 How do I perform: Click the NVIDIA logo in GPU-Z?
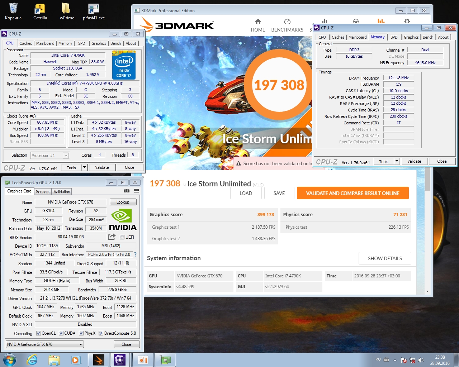tap(122, 220)
